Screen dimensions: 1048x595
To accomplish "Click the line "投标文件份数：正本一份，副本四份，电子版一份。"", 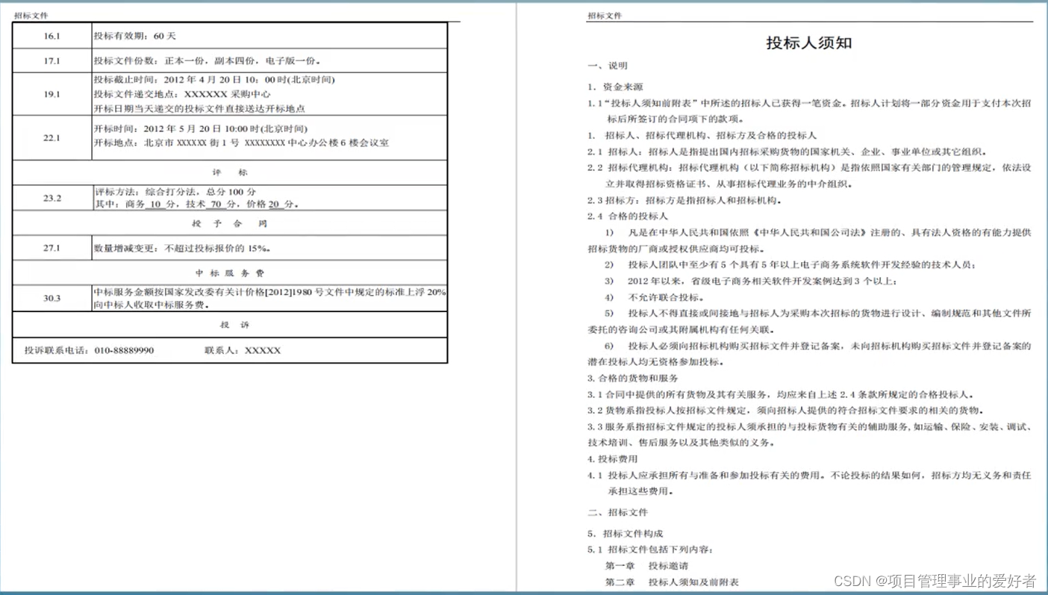I will [x=208, y=61].
